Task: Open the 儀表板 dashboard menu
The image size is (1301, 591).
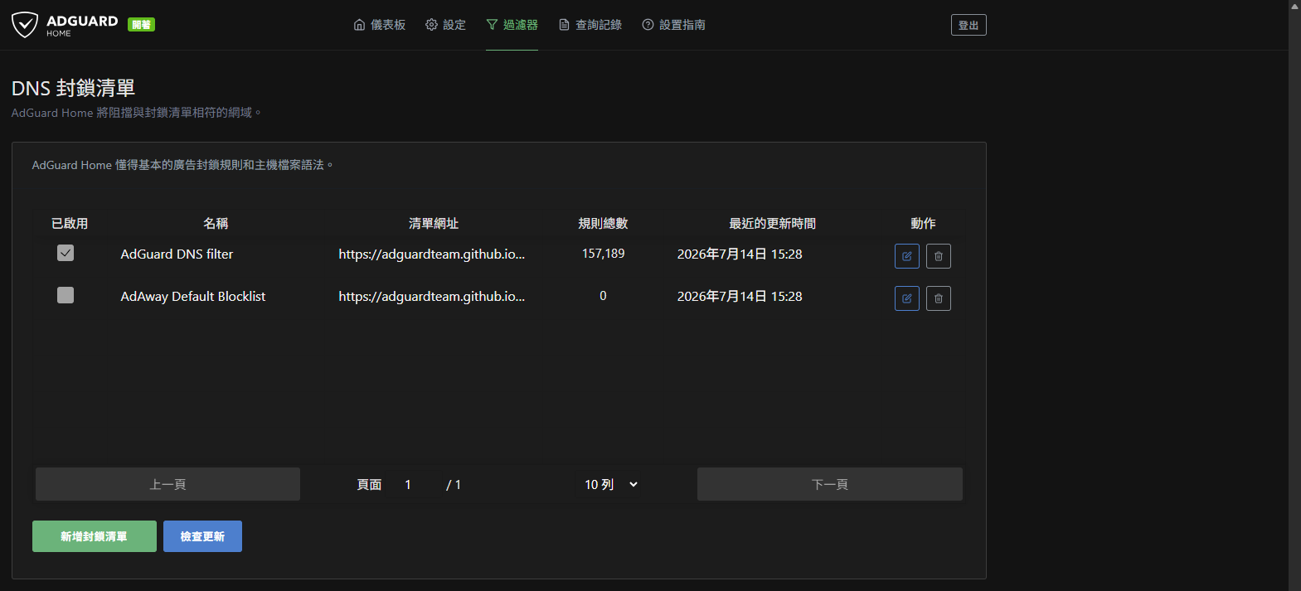Action: point(380,25)
